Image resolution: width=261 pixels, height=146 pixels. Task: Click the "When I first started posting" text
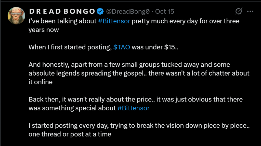(70, 47)
